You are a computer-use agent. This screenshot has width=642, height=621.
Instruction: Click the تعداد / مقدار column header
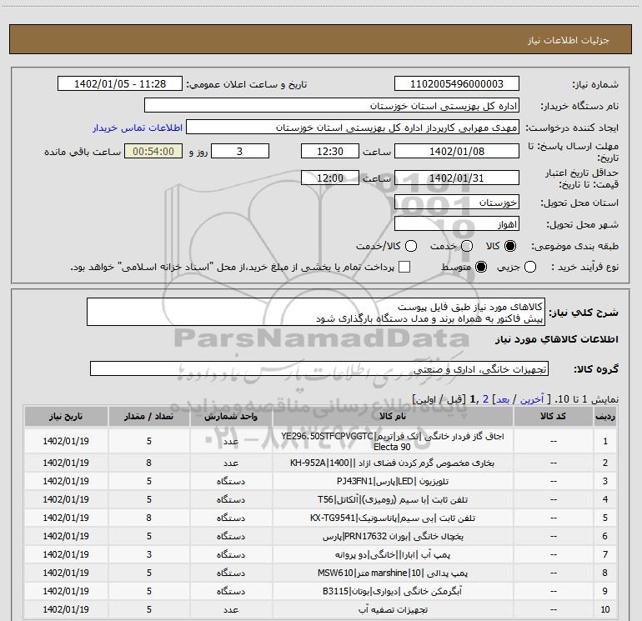[x=149, y=416]
